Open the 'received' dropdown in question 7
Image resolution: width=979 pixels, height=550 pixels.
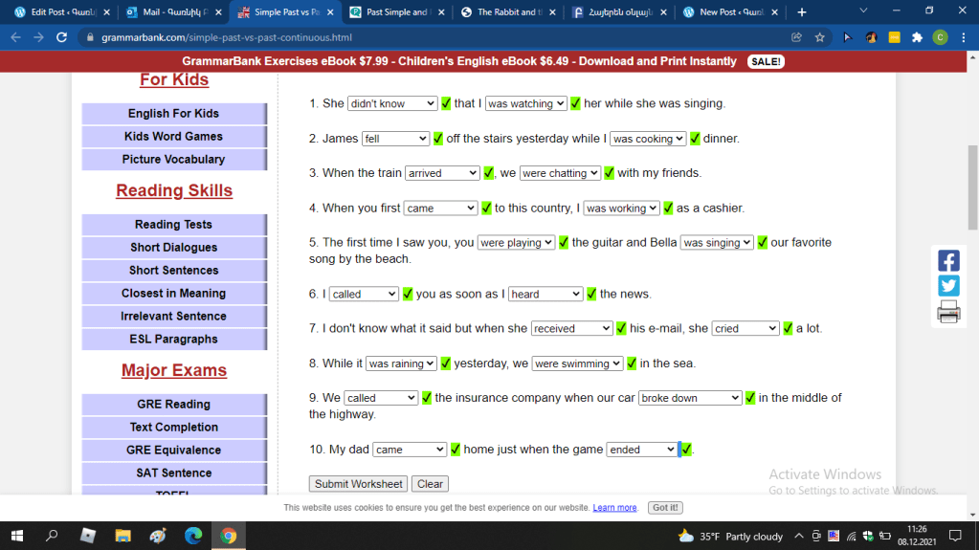(x=571, y=328)
